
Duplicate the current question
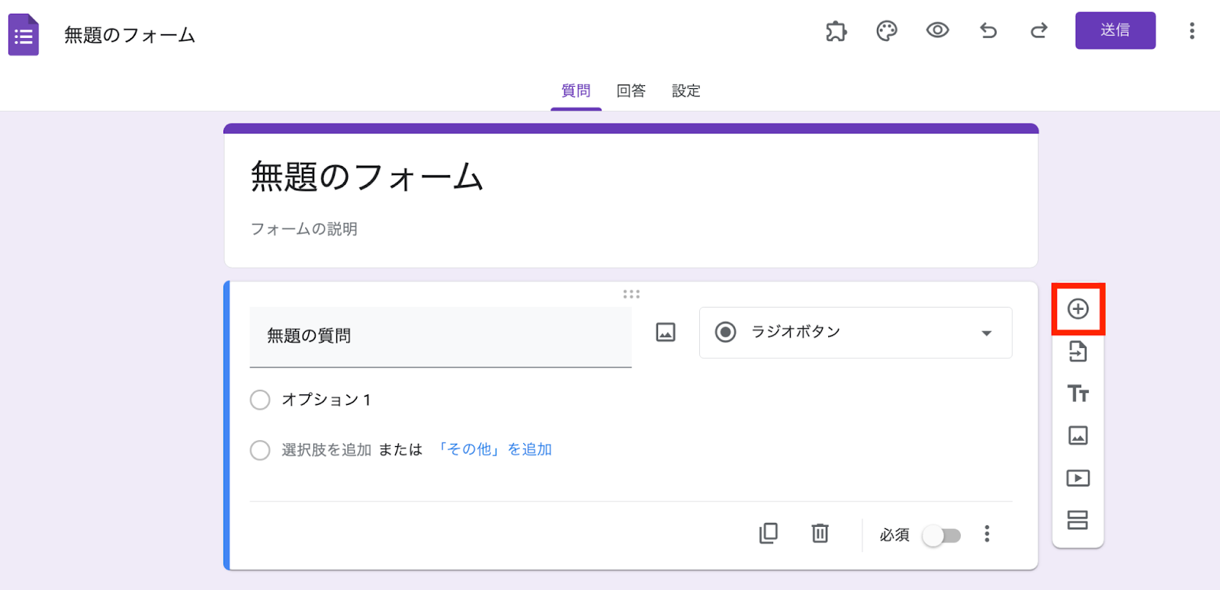click(x=769, y=533)
